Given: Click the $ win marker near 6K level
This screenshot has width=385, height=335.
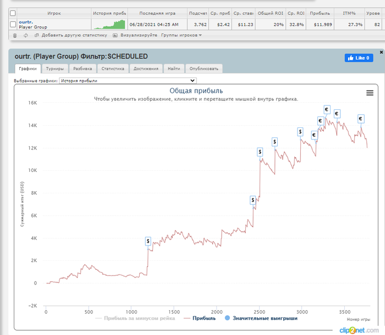Looking at the screenshot, I should coord(252,200).
